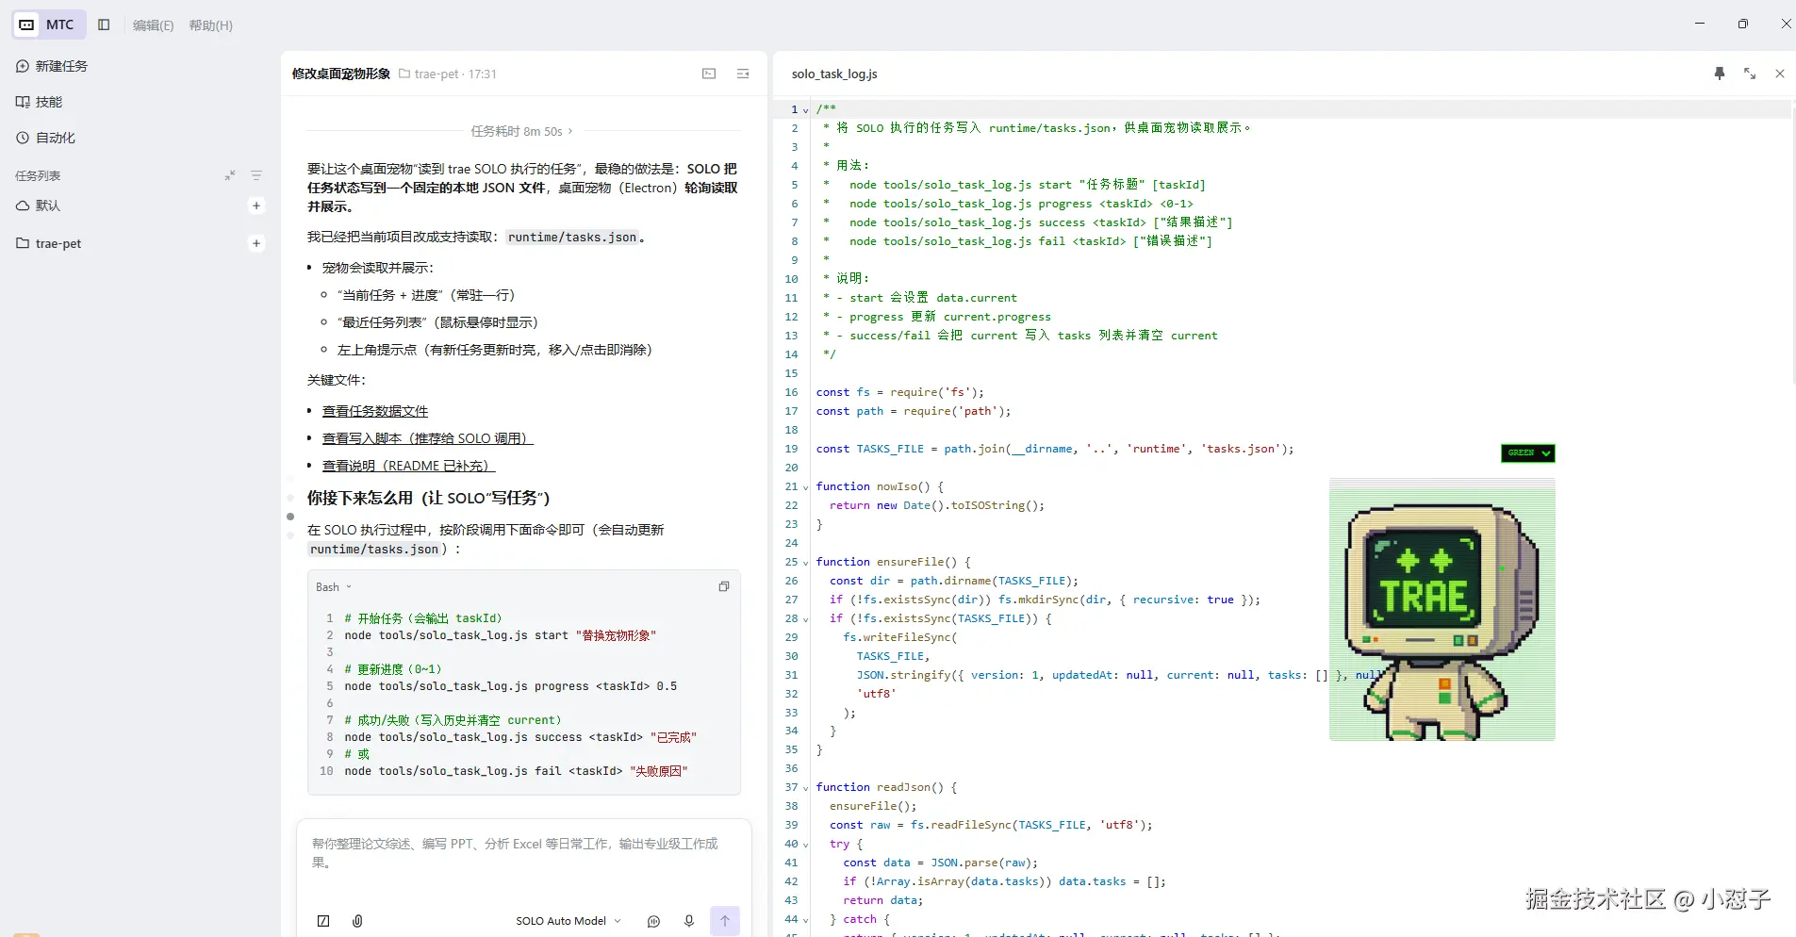Open the 查看任务数据文件 link
The image size is (1796, 937).
(375, 411)
